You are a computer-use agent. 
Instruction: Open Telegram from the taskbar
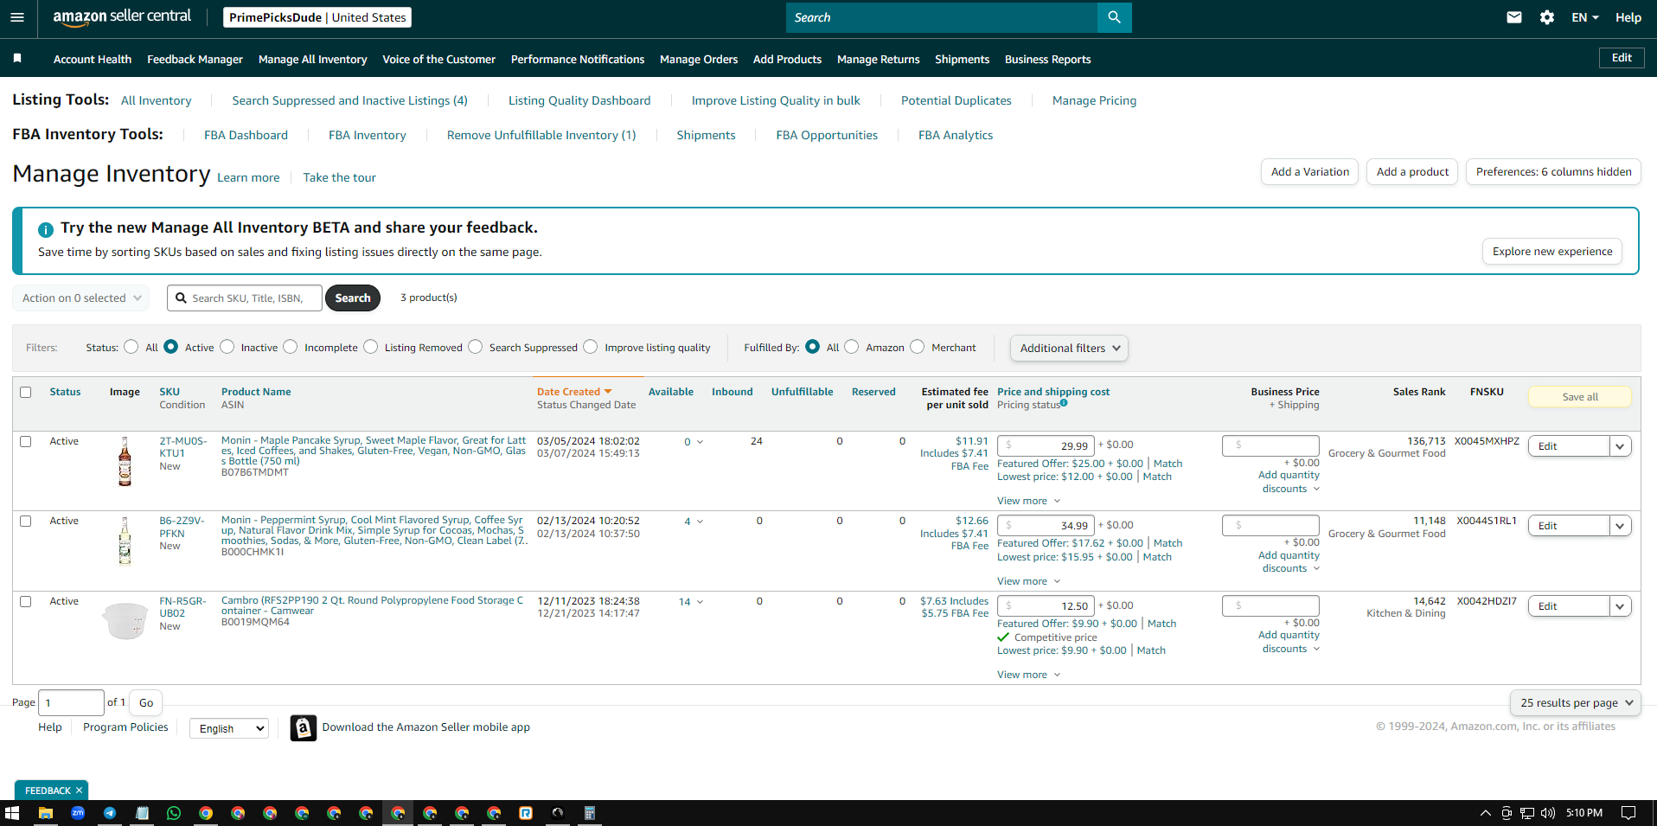110,813
